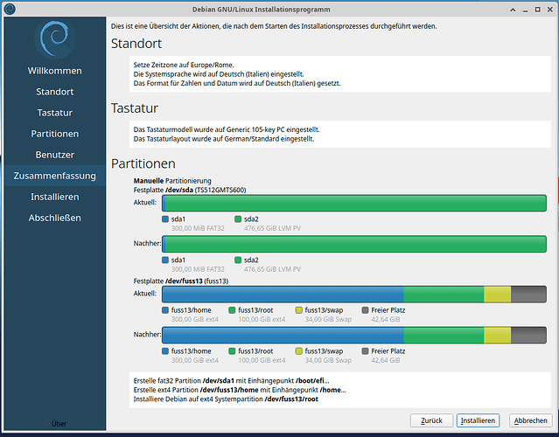The height and width of the screenshot is (437, 559).
Task: Go to the Standort step in sidebar
Action: pyautogui.click(x=55, y=92)
